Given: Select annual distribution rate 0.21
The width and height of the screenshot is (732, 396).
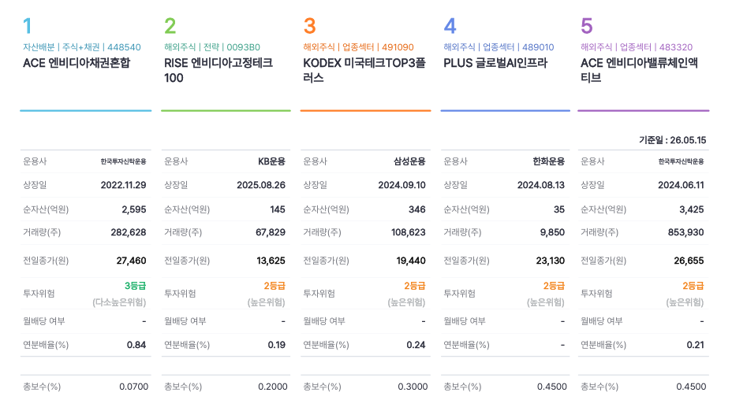Looking at the screenshot, I should (x=695, y=345).
